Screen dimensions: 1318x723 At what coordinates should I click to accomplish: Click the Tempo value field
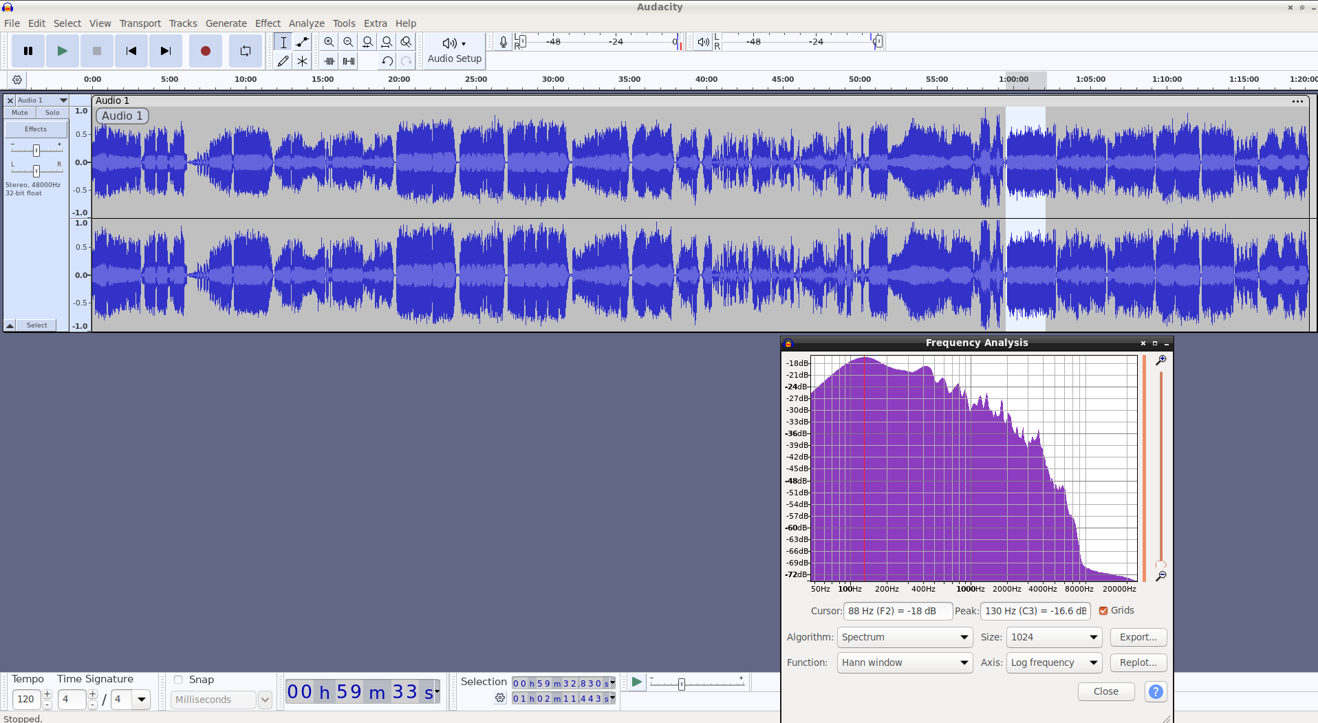tap(26, 699)
